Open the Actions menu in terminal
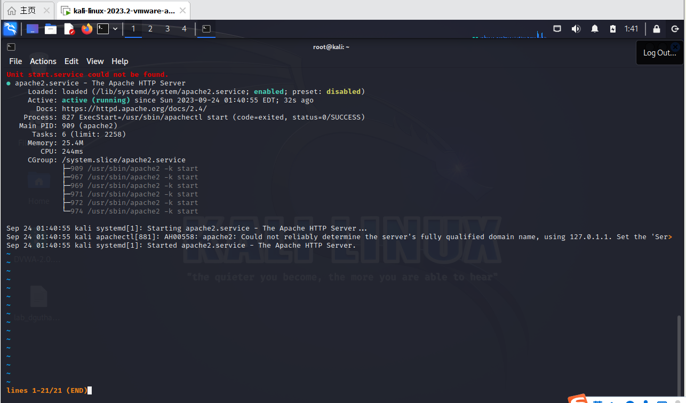 point(43,61)
